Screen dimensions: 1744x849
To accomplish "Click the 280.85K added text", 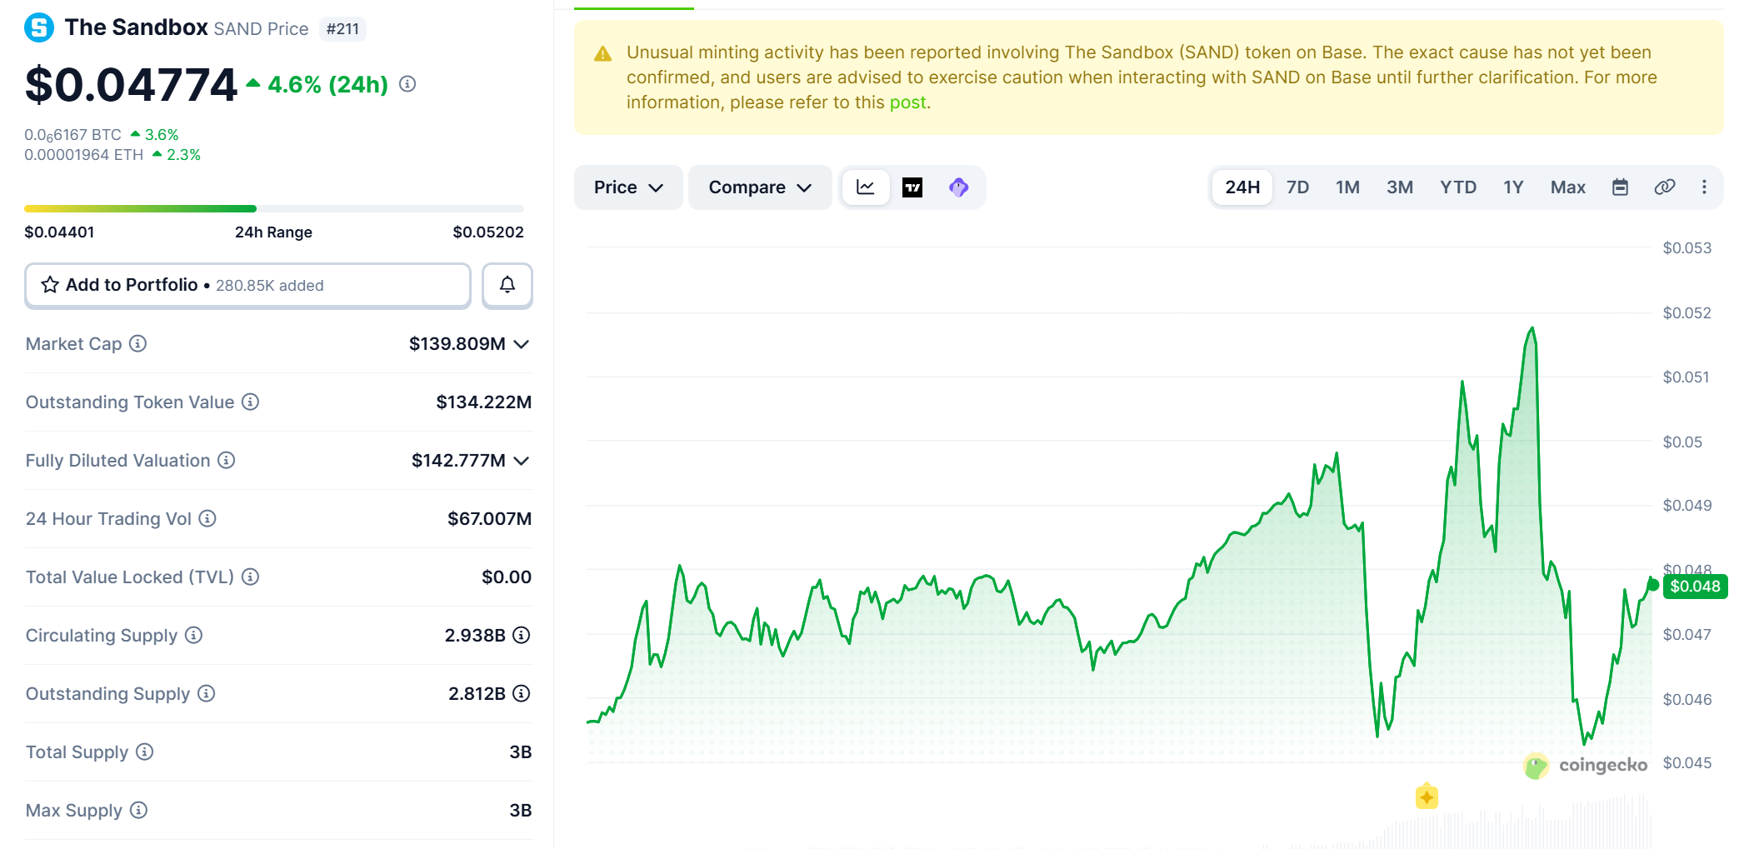I will [x=270, y=286].
